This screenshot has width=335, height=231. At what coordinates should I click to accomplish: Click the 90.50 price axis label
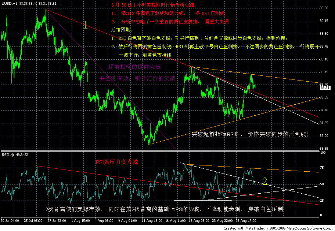(324, 8)
